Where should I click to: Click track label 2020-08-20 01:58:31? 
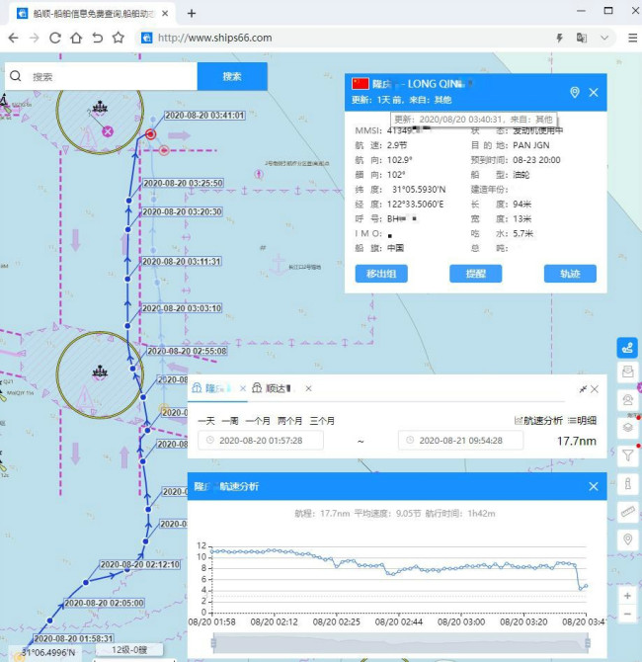point(73,638)
